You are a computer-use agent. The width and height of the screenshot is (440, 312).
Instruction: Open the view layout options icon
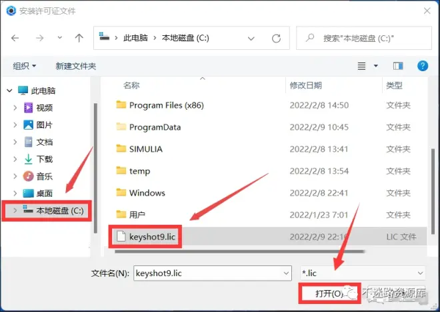(x=362, y=66)
